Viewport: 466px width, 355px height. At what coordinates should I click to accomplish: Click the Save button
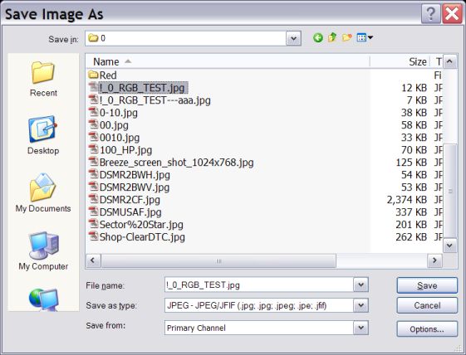[427, 285]
